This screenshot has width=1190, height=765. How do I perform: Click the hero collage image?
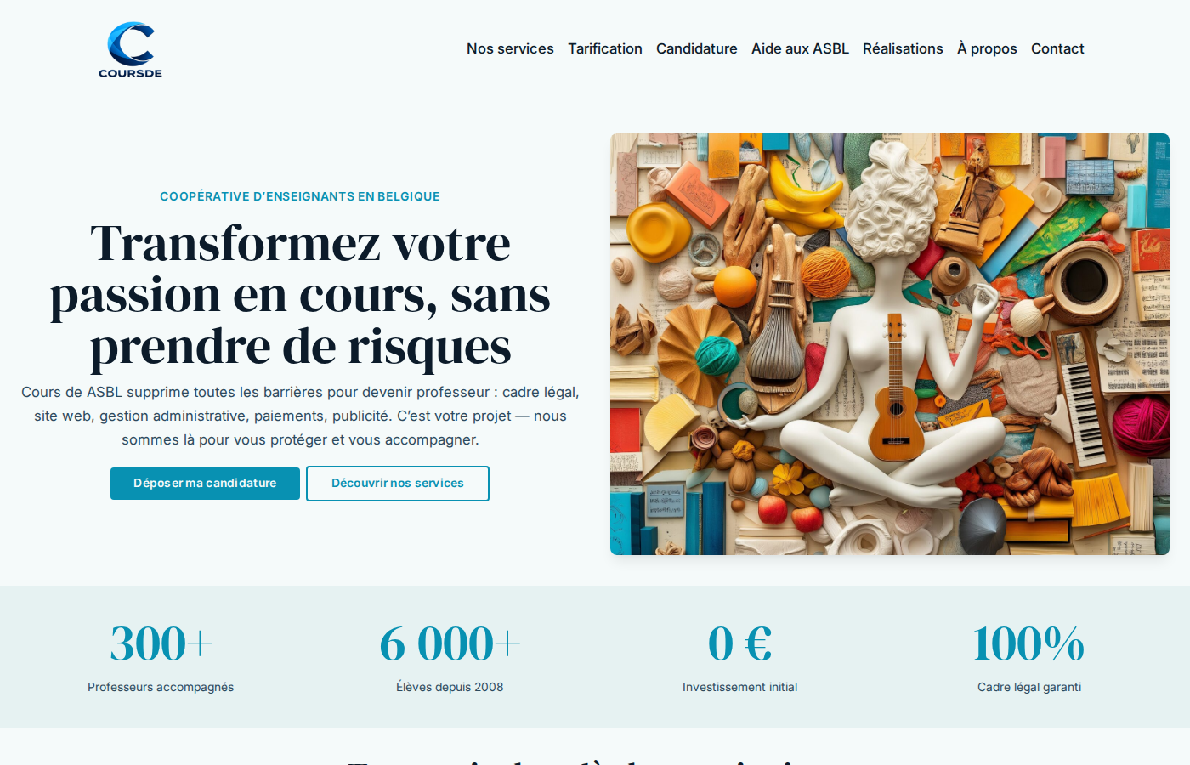coord(890,344)
